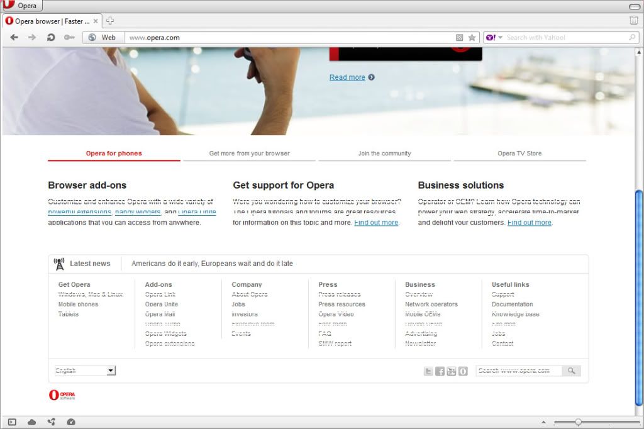Click the RSS feed icon in address bar
Image resolution: width=644 pixels, height=429 pixels.
coord(460,38)
